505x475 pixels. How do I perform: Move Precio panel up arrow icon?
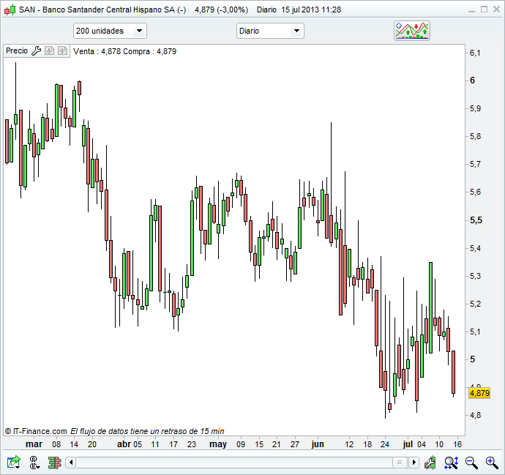point(62,51)
